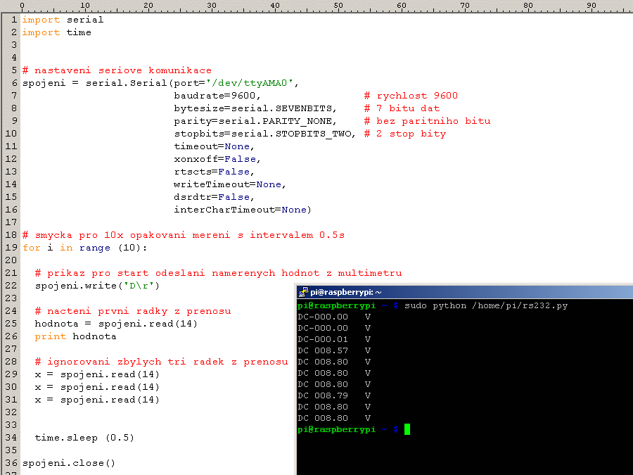The width and height of the screenshot is (633, 475).
Task: Click terminal output 'DC-000.01 V'
Action: click(334, 339)
